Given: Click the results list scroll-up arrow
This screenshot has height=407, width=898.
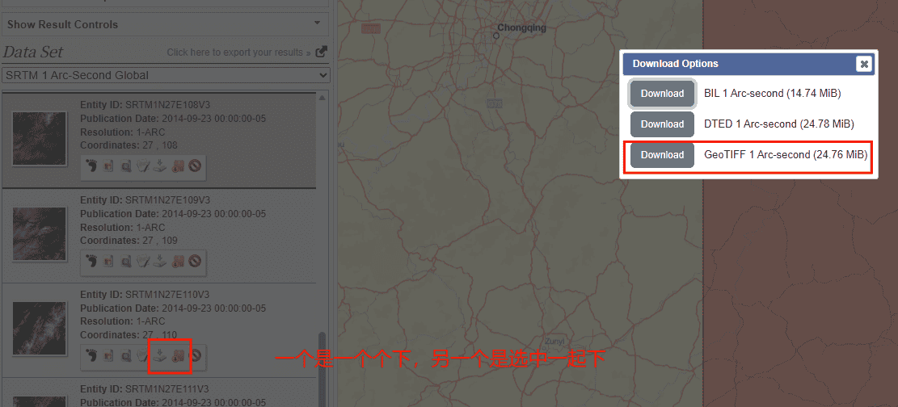Looking at the screenshot, I should (x=323, y=99).
